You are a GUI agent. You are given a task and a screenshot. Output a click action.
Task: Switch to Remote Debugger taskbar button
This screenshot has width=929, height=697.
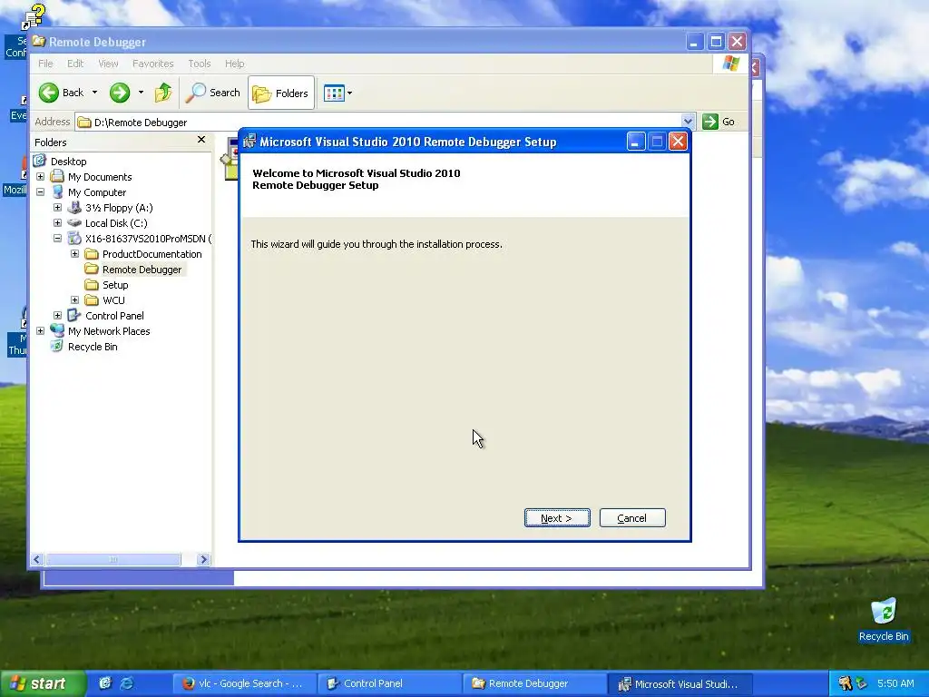tap(534, 683)
